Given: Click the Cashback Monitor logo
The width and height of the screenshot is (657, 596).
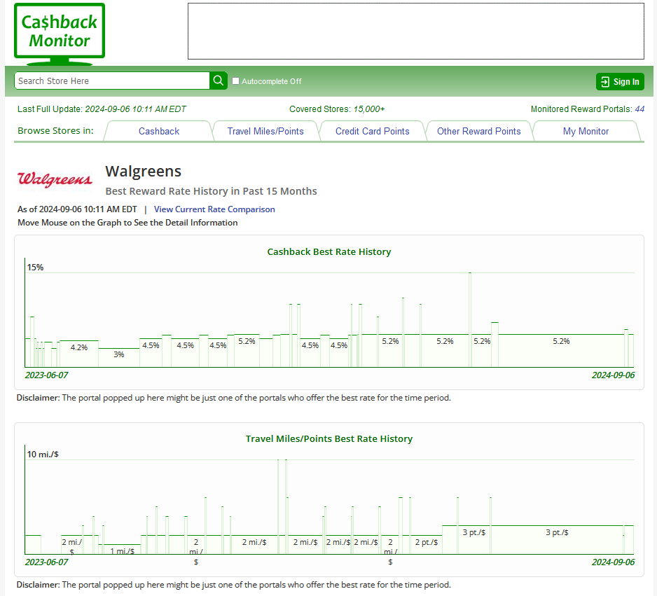Looking at the screenshot, I should click(60, 32).
